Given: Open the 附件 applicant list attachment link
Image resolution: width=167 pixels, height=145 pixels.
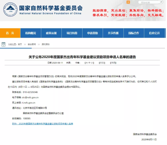Looking at the screenshot, I should [x=43, y=124].
